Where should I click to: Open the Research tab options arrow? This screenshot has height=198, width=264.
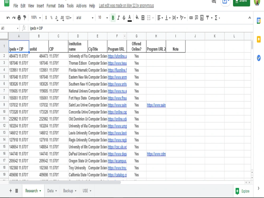pos(40,191)
